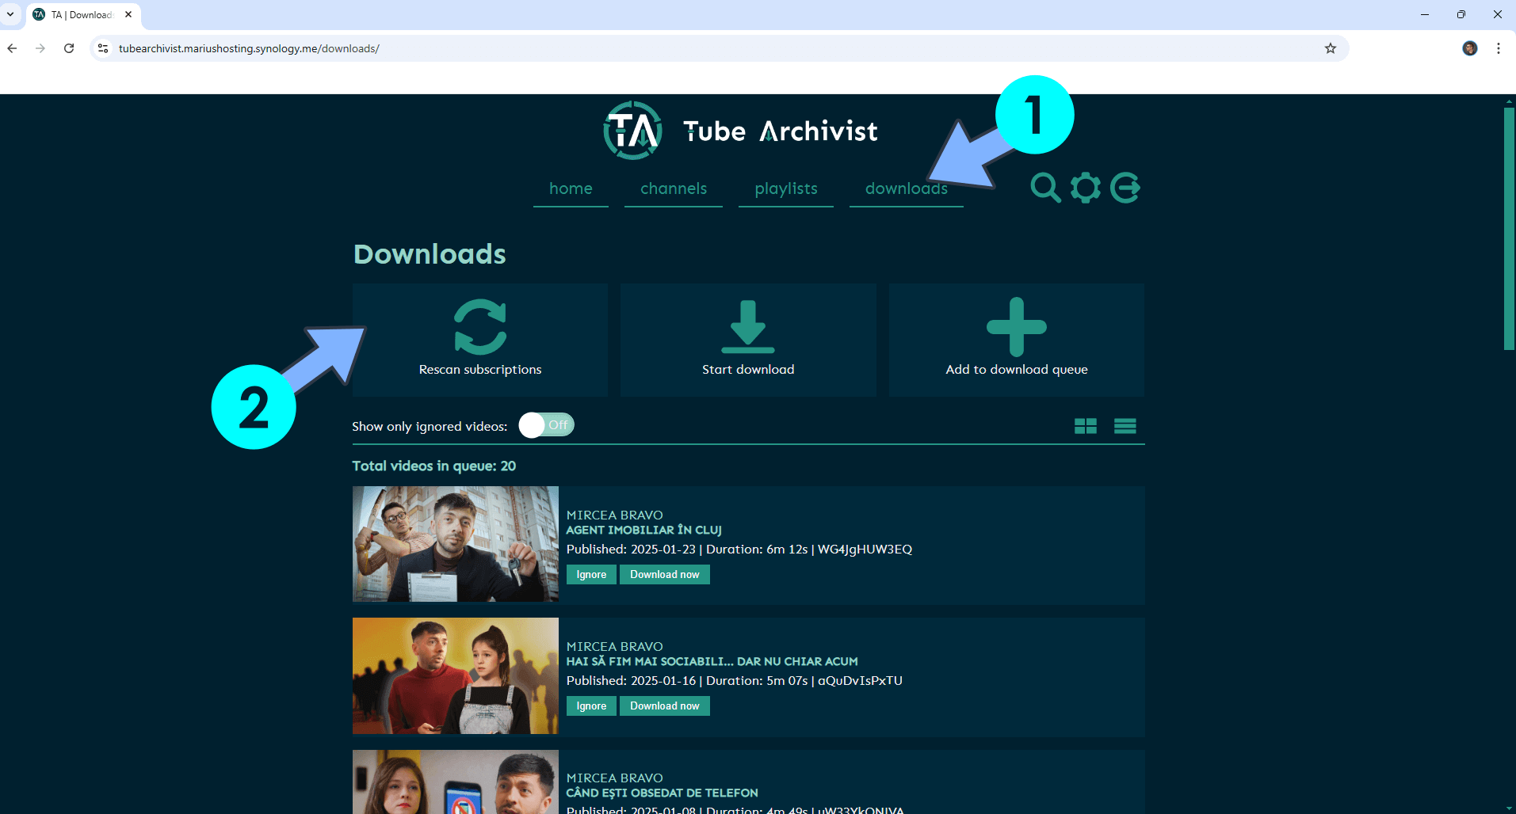Click MIRCEA BRAVO channel above Când ești obsedat
Screen dimensions: 1516x814
(x=615, y=778)
